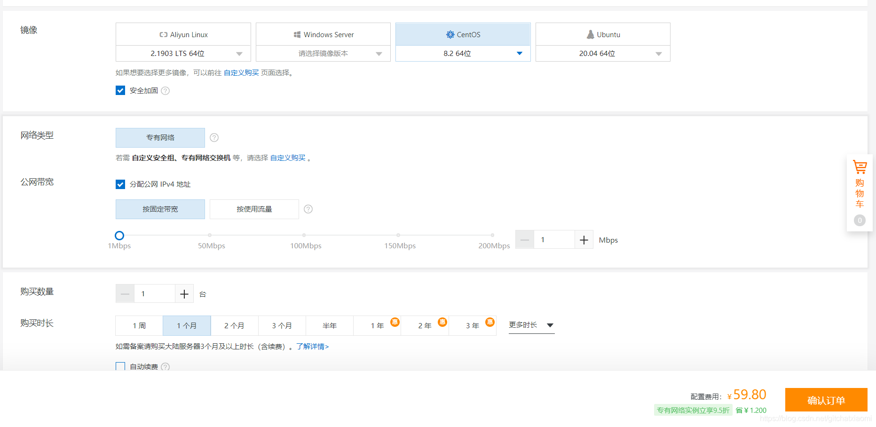Open the Aliyun Linux 2.1903 LTS version dropdown
The image size is (876, 427).
183,54
